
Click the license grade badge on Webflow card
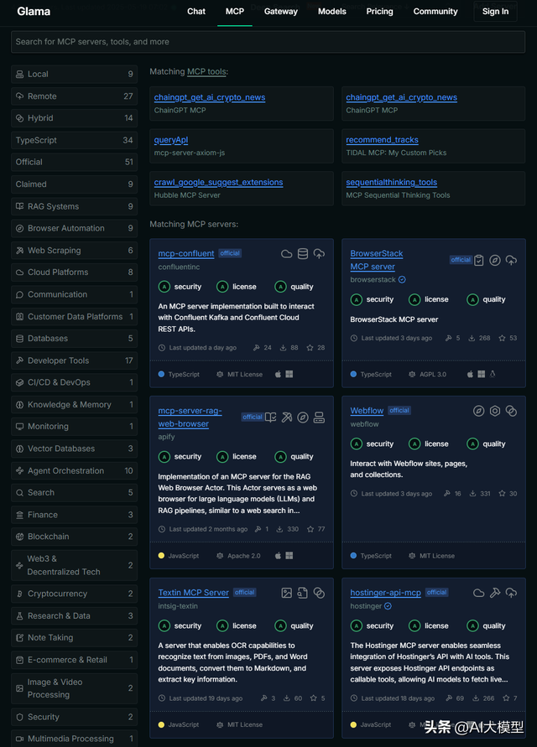pyautogui.click(x=414, y=444)
